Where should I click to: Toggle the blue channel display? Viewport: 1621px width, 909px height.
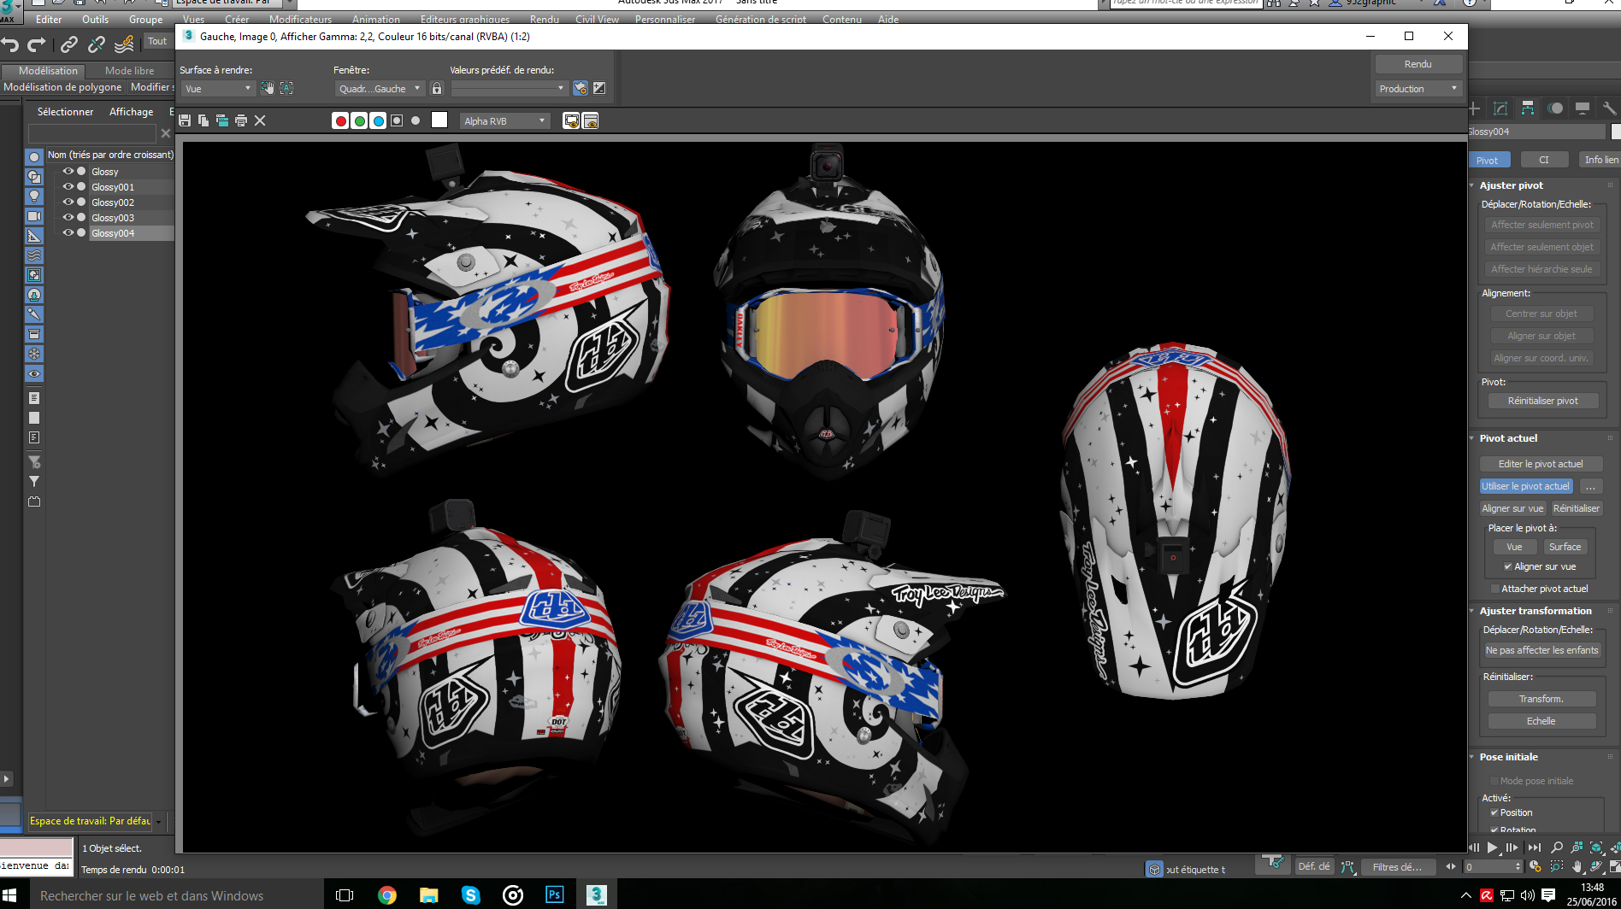click(x=378, y=120)
